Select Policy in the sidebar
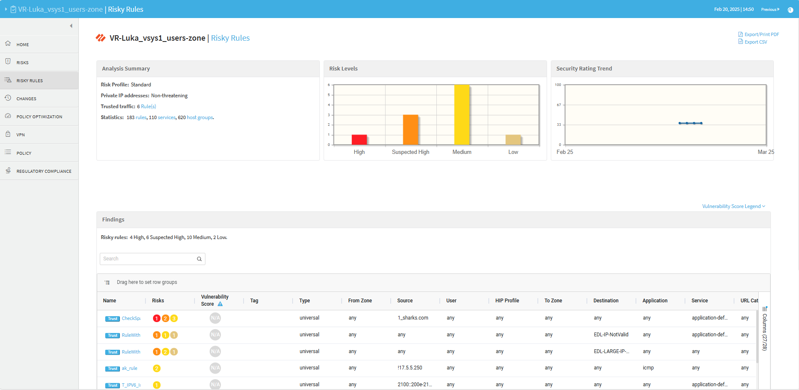799x390 pixels. (x=24, y=153)
